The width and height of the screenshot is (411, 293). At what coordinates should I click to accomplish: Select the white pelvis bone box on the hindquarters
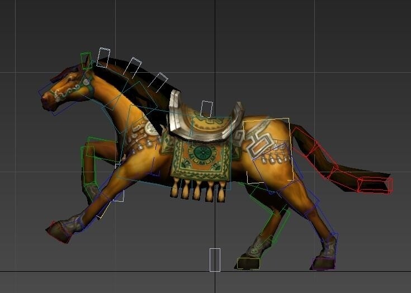pos(268,150)
